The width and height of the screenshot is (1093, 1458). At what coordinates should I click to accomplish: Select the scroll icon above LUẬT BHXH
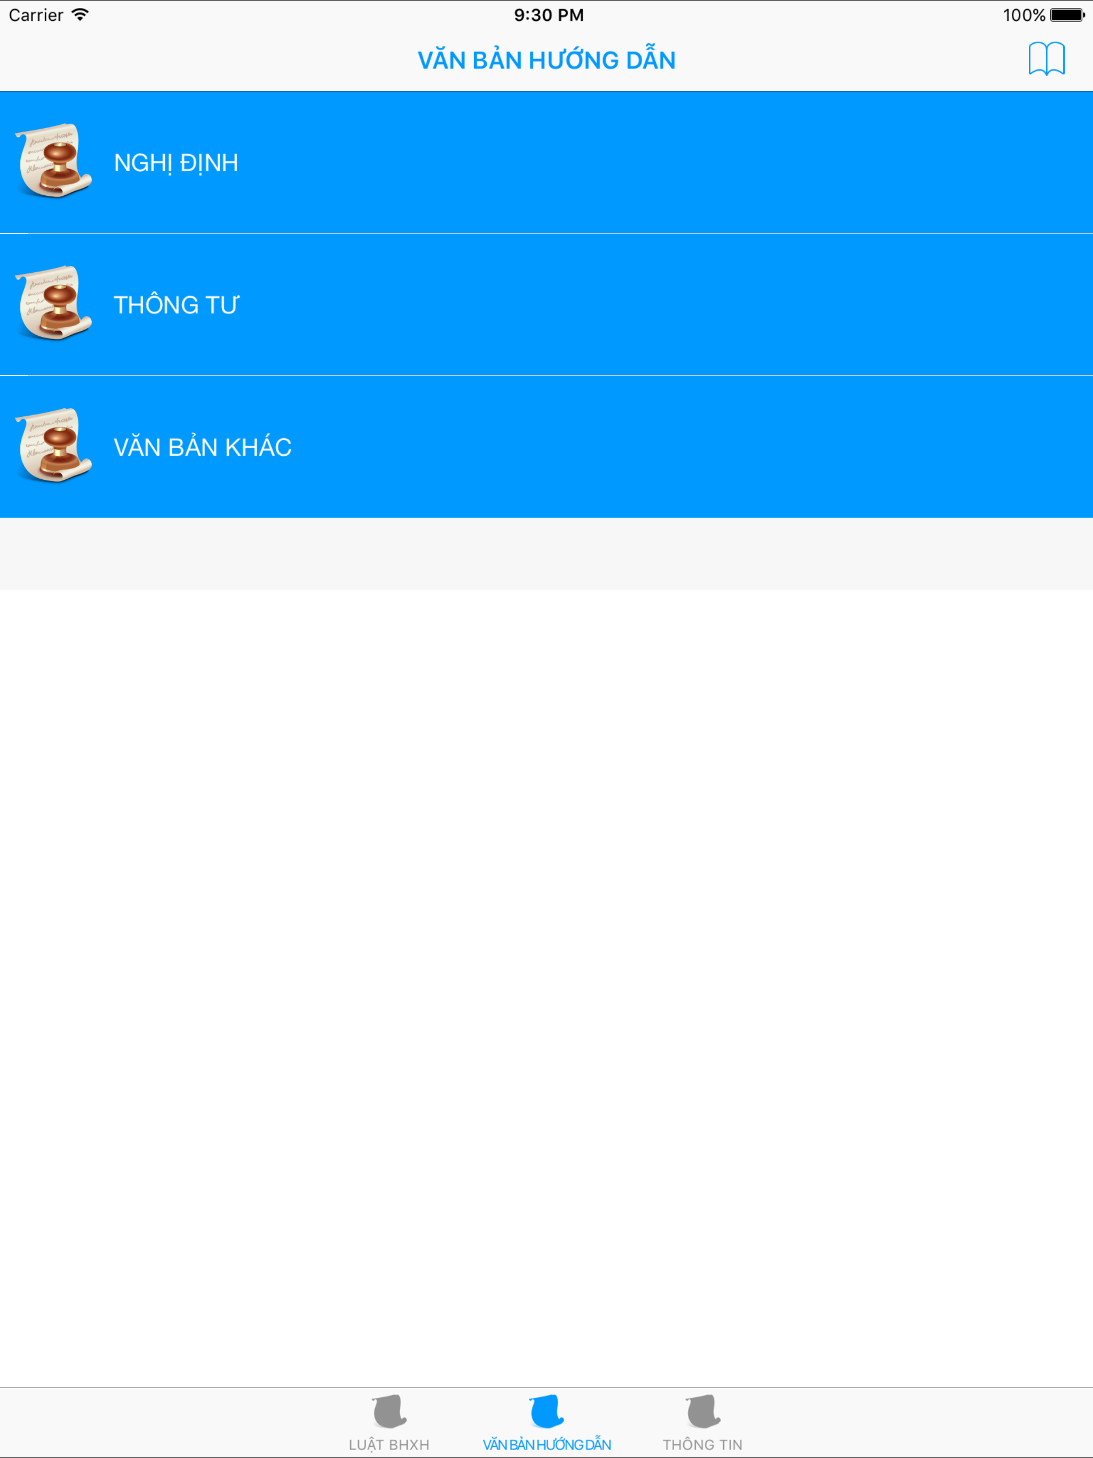[x=390, y=1412]
